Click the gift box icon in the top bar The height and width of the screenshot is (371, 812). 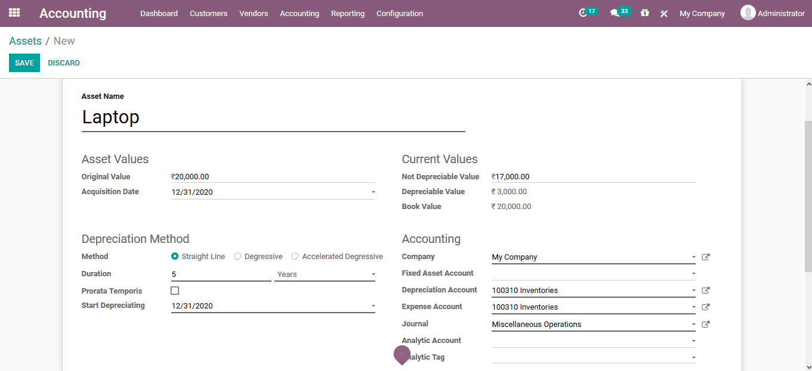645,13
